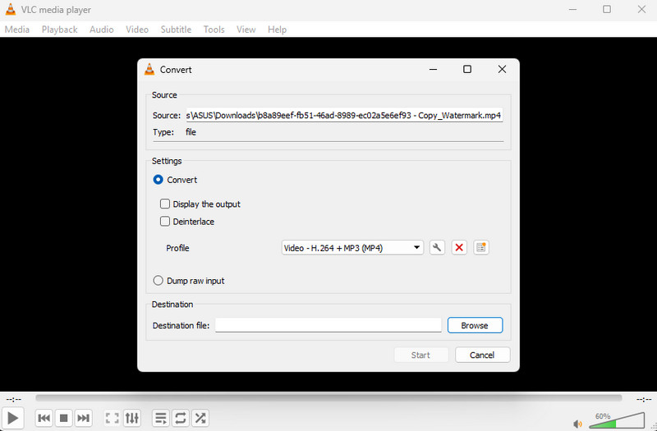Select Dump raw input radio button
Screen dimensions: 657x431
pyautogui.click(x=158, y=281)
